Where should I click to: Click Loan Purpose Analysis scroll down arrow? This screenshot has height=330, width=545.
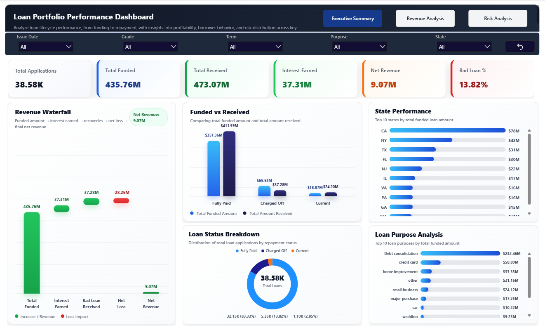coord(529,316)
